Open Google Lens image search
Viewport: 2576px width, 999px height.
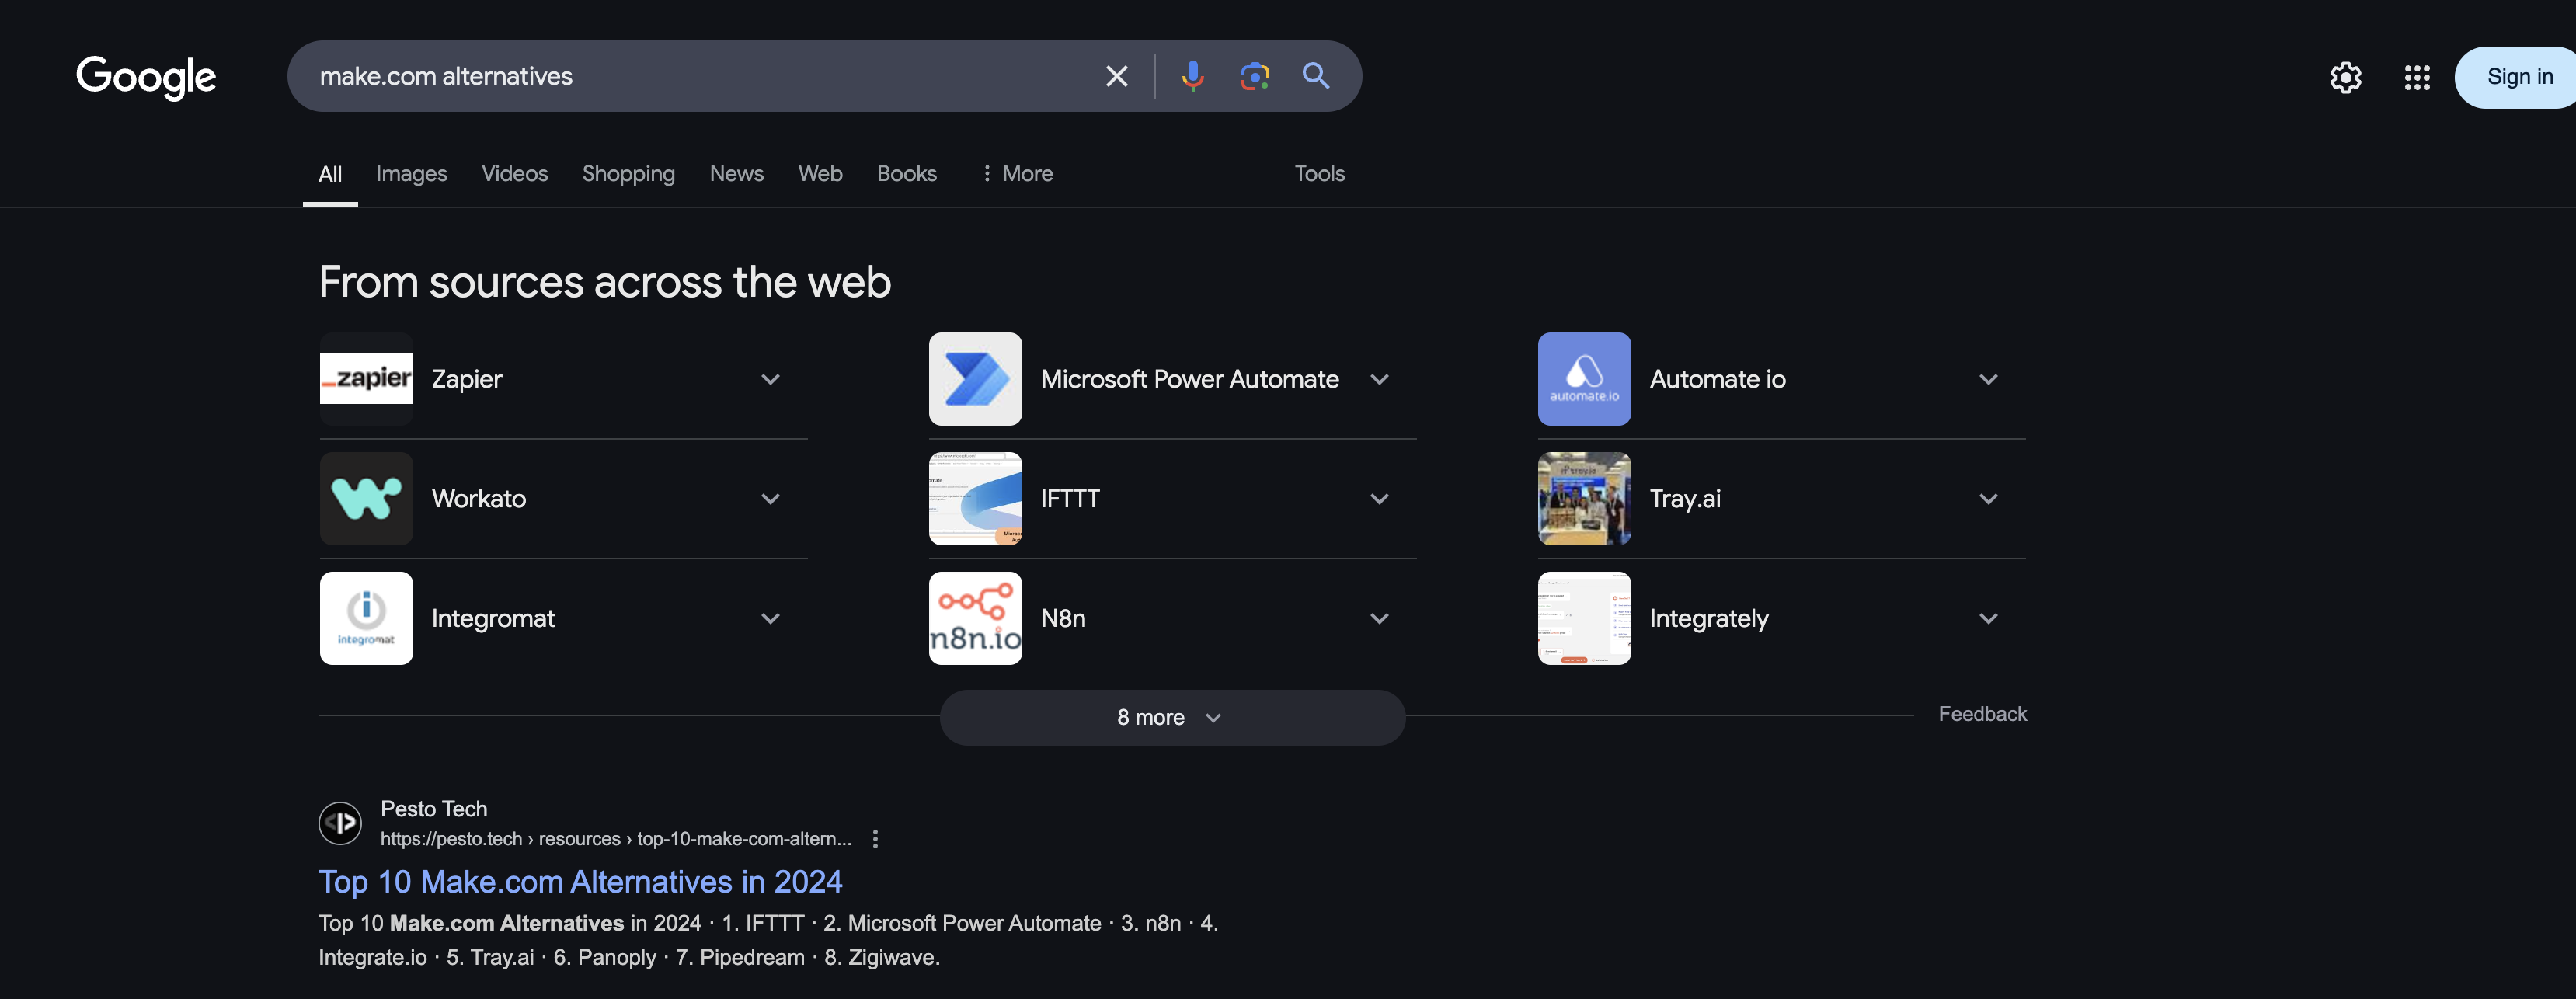click(x=1254, y=76)
